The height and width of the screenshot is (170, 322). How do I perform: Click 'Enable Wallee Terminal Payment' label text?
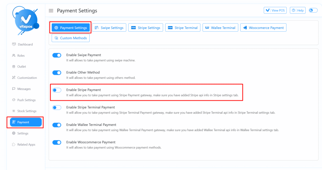91,125
